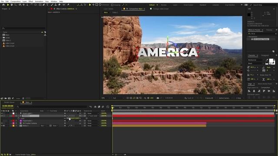
Task: Click the timeline search magnifier icon
Action: coord(18,107)
